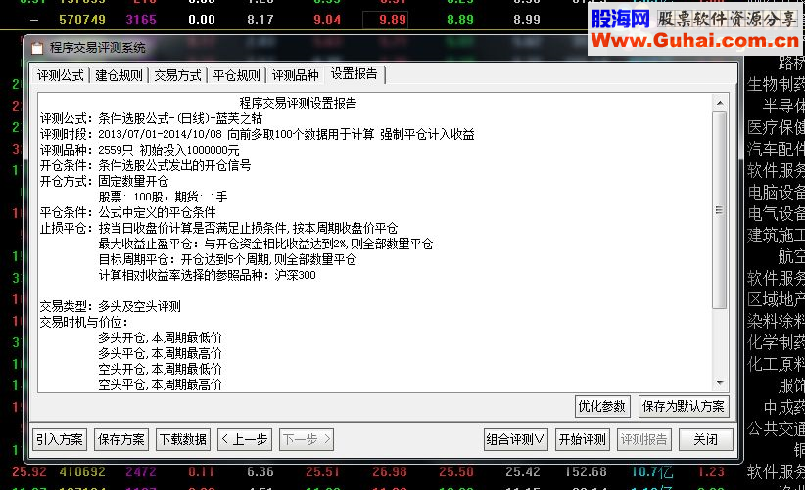Click the 止损平仓 line in report
Screen dimensions: 805x490
coord(219,228)
